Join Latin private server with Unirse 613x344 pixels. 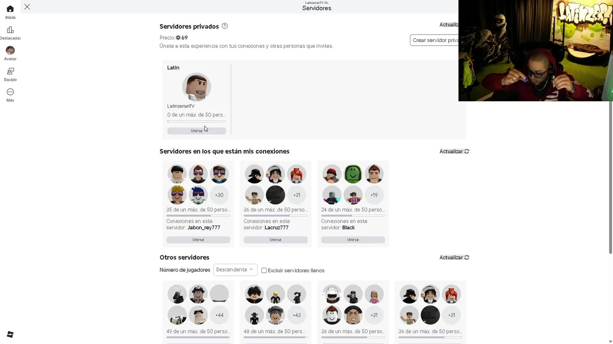click(x=196, y=130)
